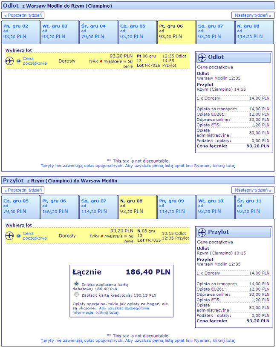Select the Cena początkowa radio for flight FR7026
This screenshot has width=277, height=349.
(19, 61)
